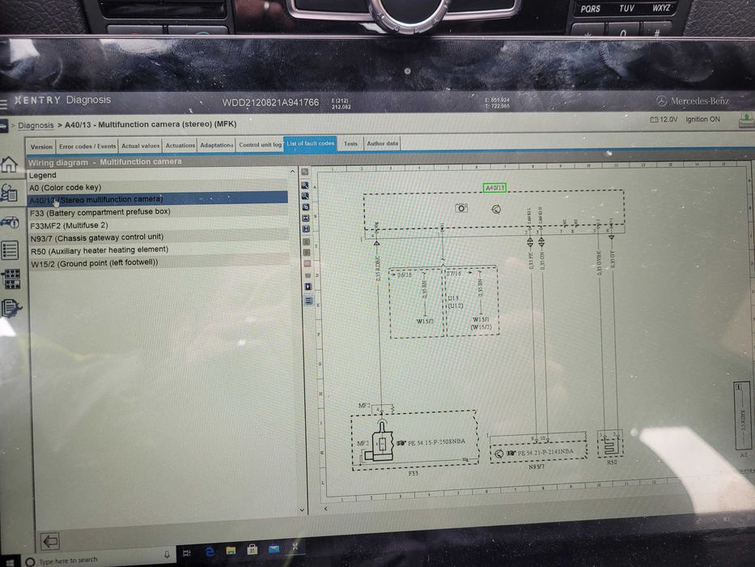Open Mail app from the taskbar
This screenshot has width=755, height=567.
coord(274,548)
